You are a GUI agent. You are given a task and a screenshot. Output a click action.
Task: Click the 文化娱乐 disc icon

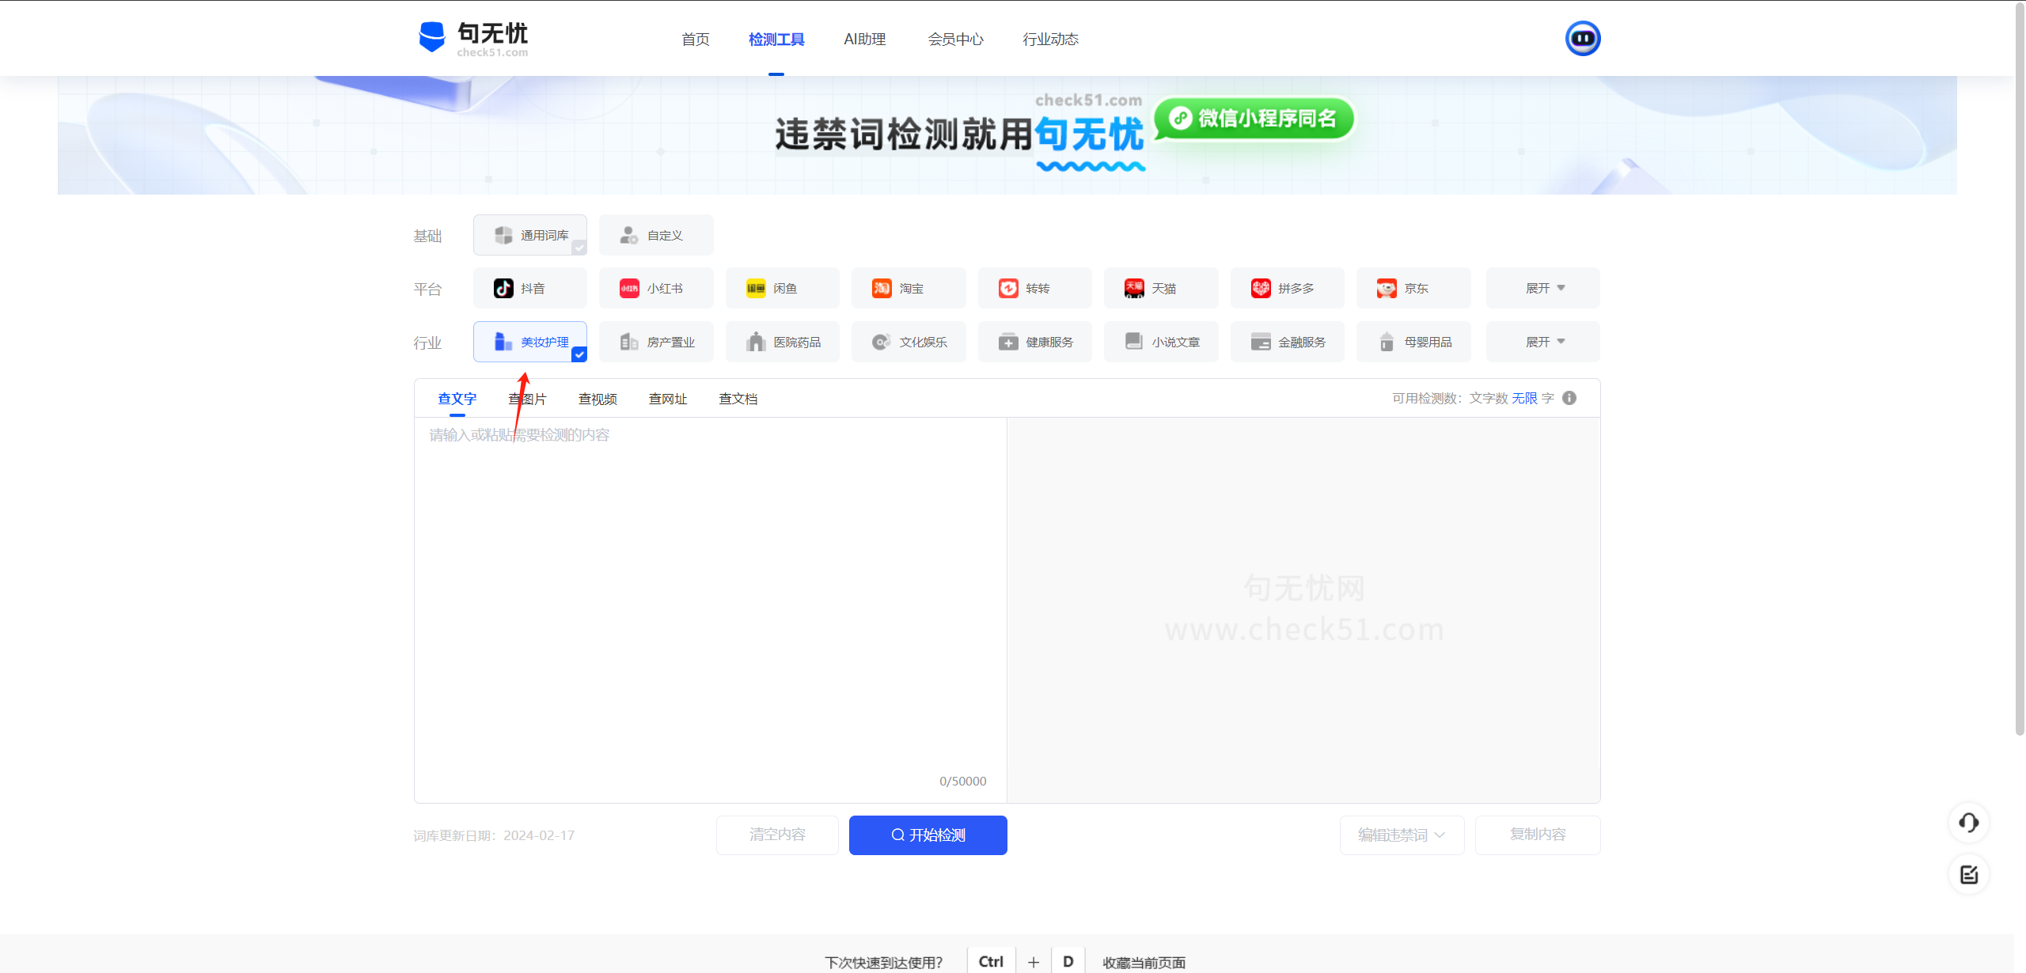point(882,342)
